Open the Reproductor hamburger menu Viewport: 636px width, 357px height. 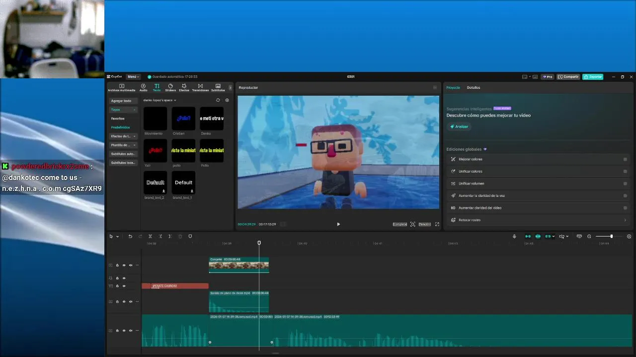[435, 88]
